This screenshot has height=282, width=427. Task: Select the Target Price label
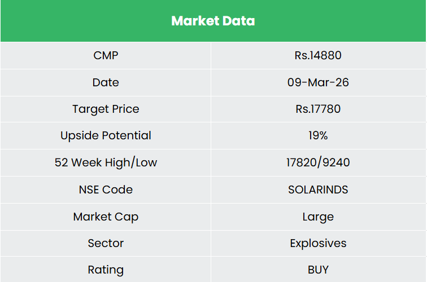click(x=106, y=109)
